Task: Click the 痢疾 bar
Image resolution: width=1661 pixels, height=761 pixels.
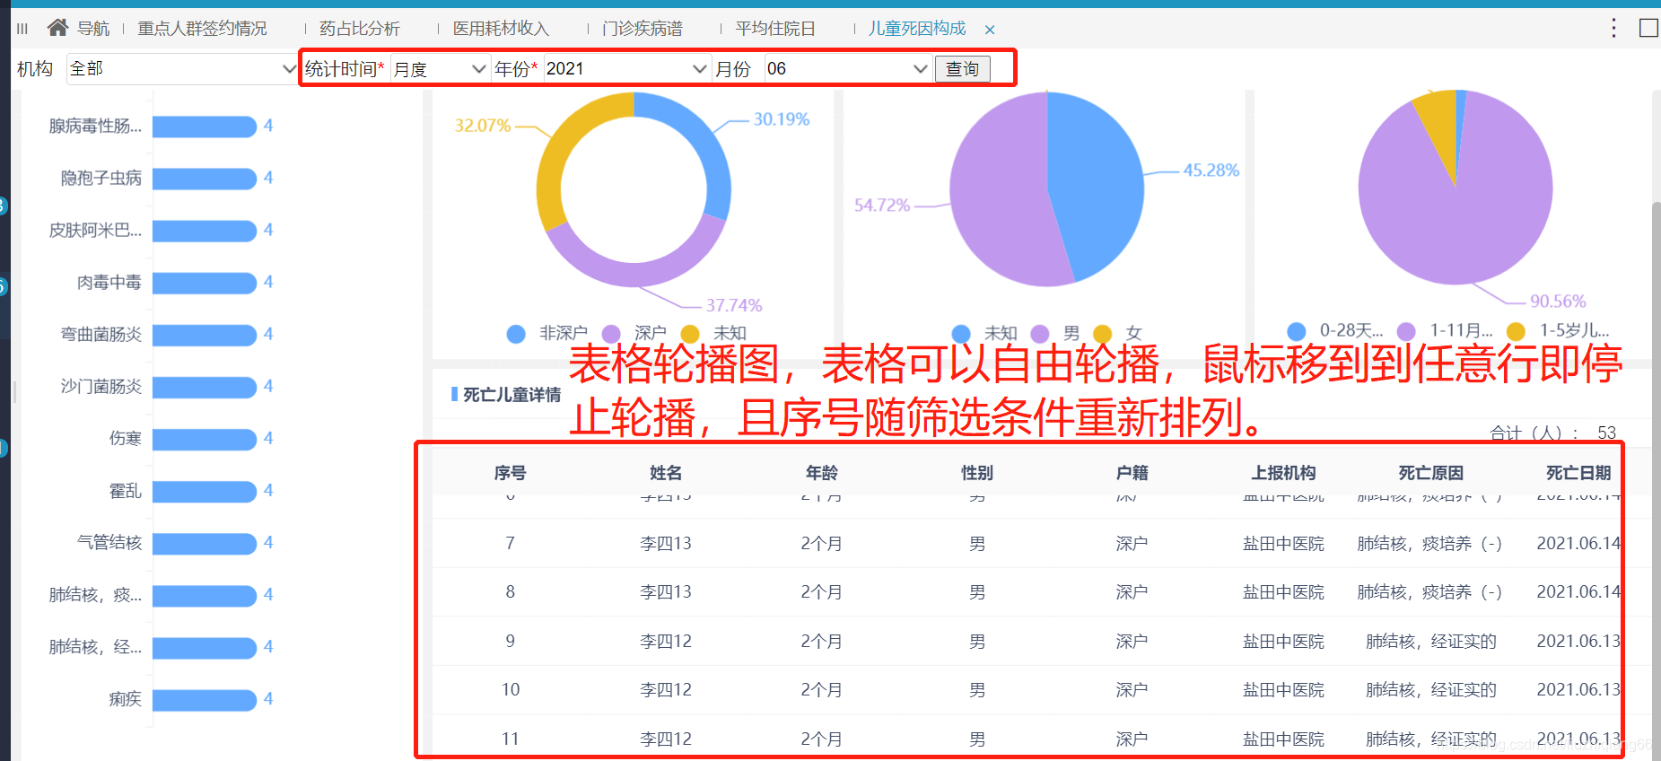Action: pos(205,699)
